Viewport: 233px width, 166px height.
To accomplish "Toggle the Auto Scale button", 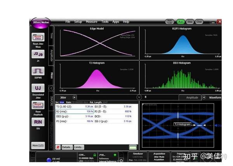I will (170, 22).
